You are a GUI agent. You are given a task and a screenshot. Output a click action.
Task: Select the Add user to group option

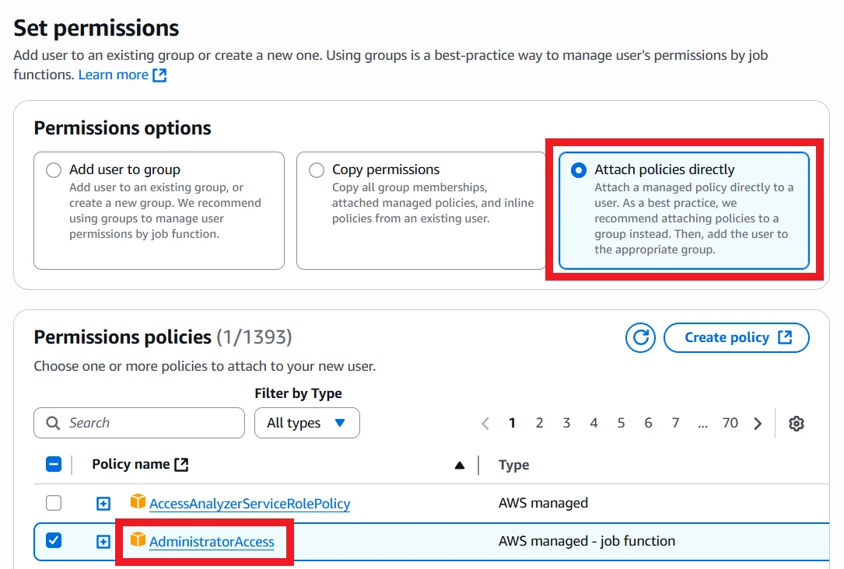click(54, 170)
